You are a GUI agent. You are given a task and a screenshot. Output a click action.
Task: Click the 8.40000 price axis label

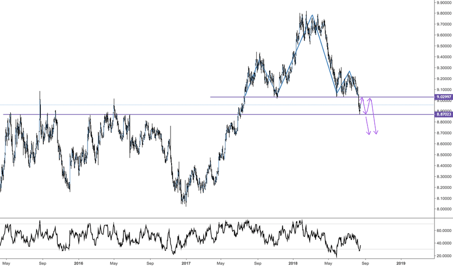444,166
